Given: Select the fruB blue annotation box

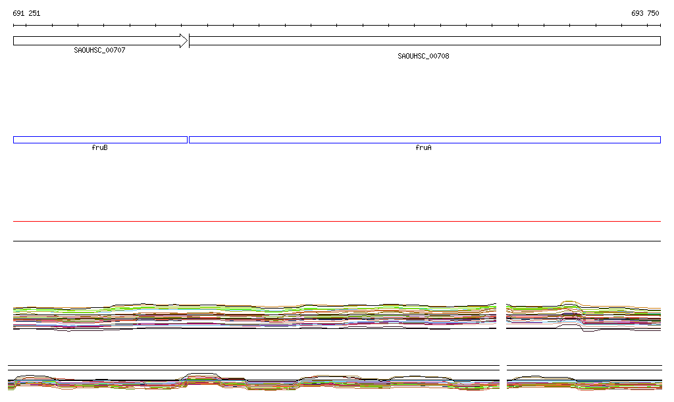Looking at the screenshot, I should click(x=100, y=139).
